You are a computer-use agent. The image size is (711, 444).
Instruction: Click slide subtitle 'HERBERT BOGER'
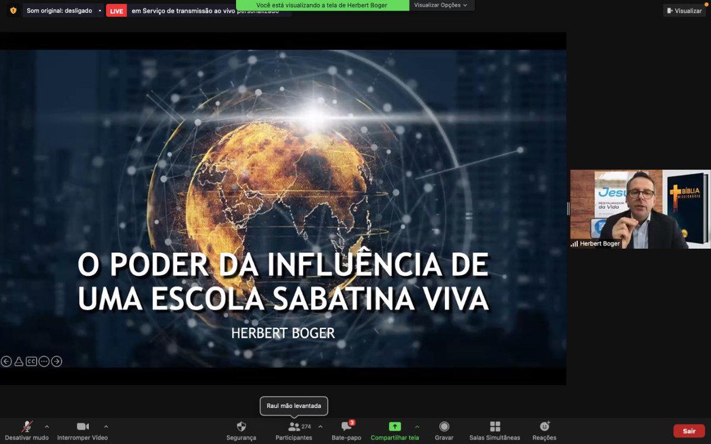(283, 333)
